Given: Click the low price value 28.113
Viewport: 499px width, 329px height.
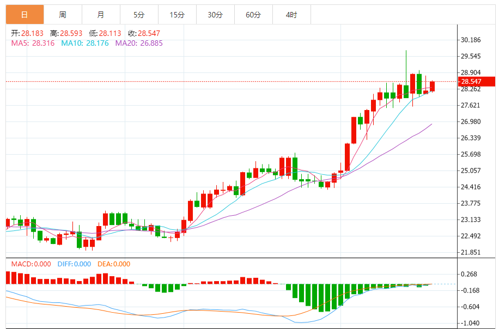Looking at the screenshot, I should 110,33.
